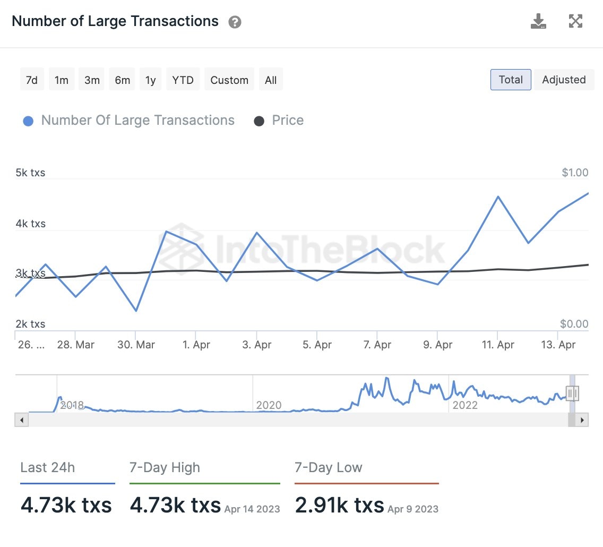Click the black Price legend dot
The height and width of the screenshot is (547, 603).
pyautogui.click(x=259, y=121)
